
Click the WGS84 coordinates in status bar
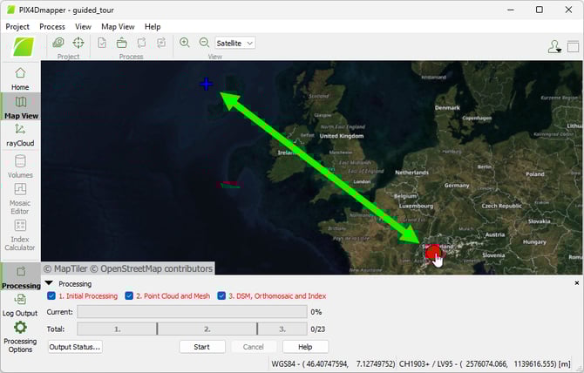tap(333, 363)
